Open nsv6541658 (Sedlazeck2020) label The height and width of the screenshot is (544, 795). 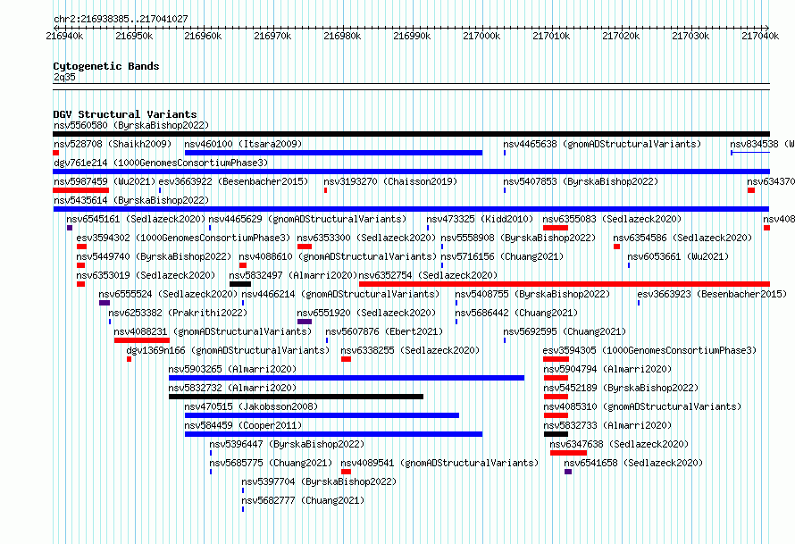[633, 463]
